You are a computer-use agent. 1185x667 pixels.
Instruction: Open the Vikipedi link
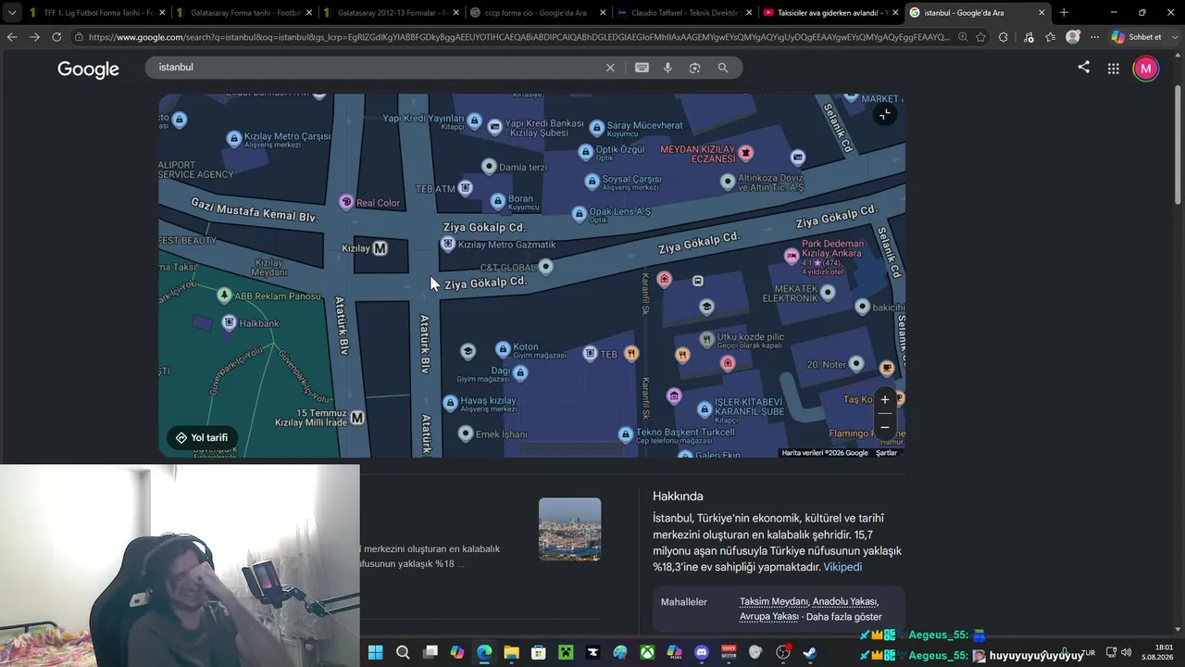(842, 567)
